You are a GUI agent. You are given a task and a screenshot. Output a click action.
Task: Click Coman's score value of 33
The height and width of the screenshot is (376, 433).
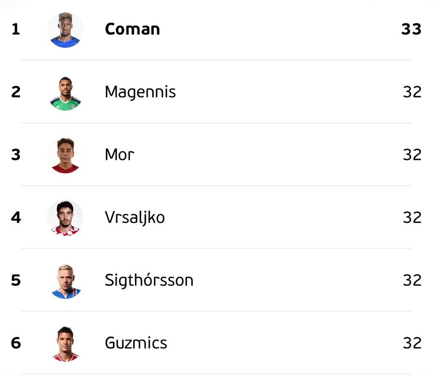(411, 29)
